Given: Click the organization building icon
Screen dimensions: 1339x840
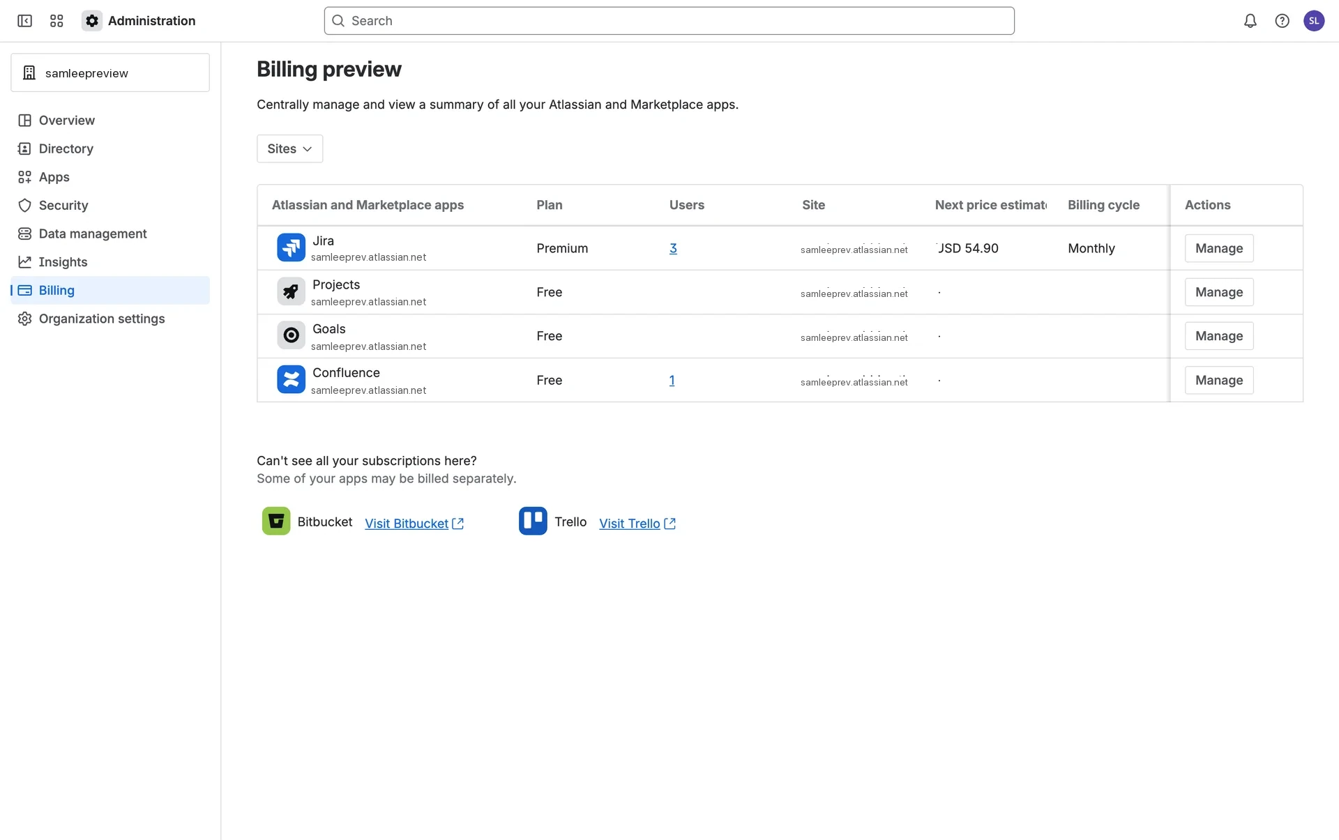Looking at the screenshot, I should tap(29, 72).
